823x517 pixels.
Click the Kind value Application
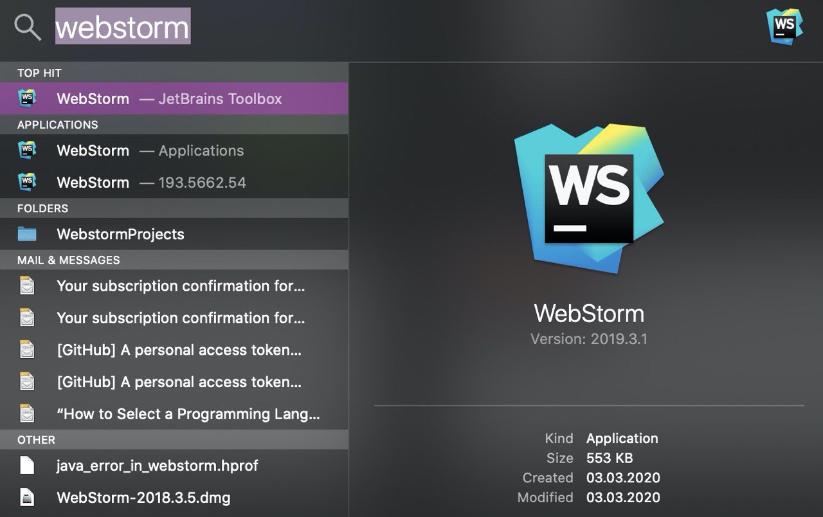pyautogui.click(x=622, y=439)
